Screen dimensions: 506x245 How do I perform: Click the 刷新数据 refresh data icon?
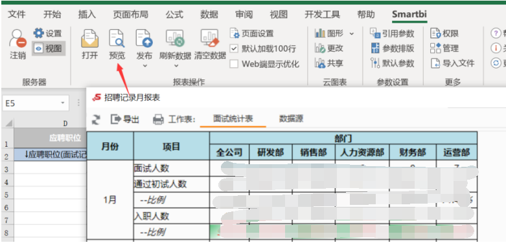pos(175,39)
